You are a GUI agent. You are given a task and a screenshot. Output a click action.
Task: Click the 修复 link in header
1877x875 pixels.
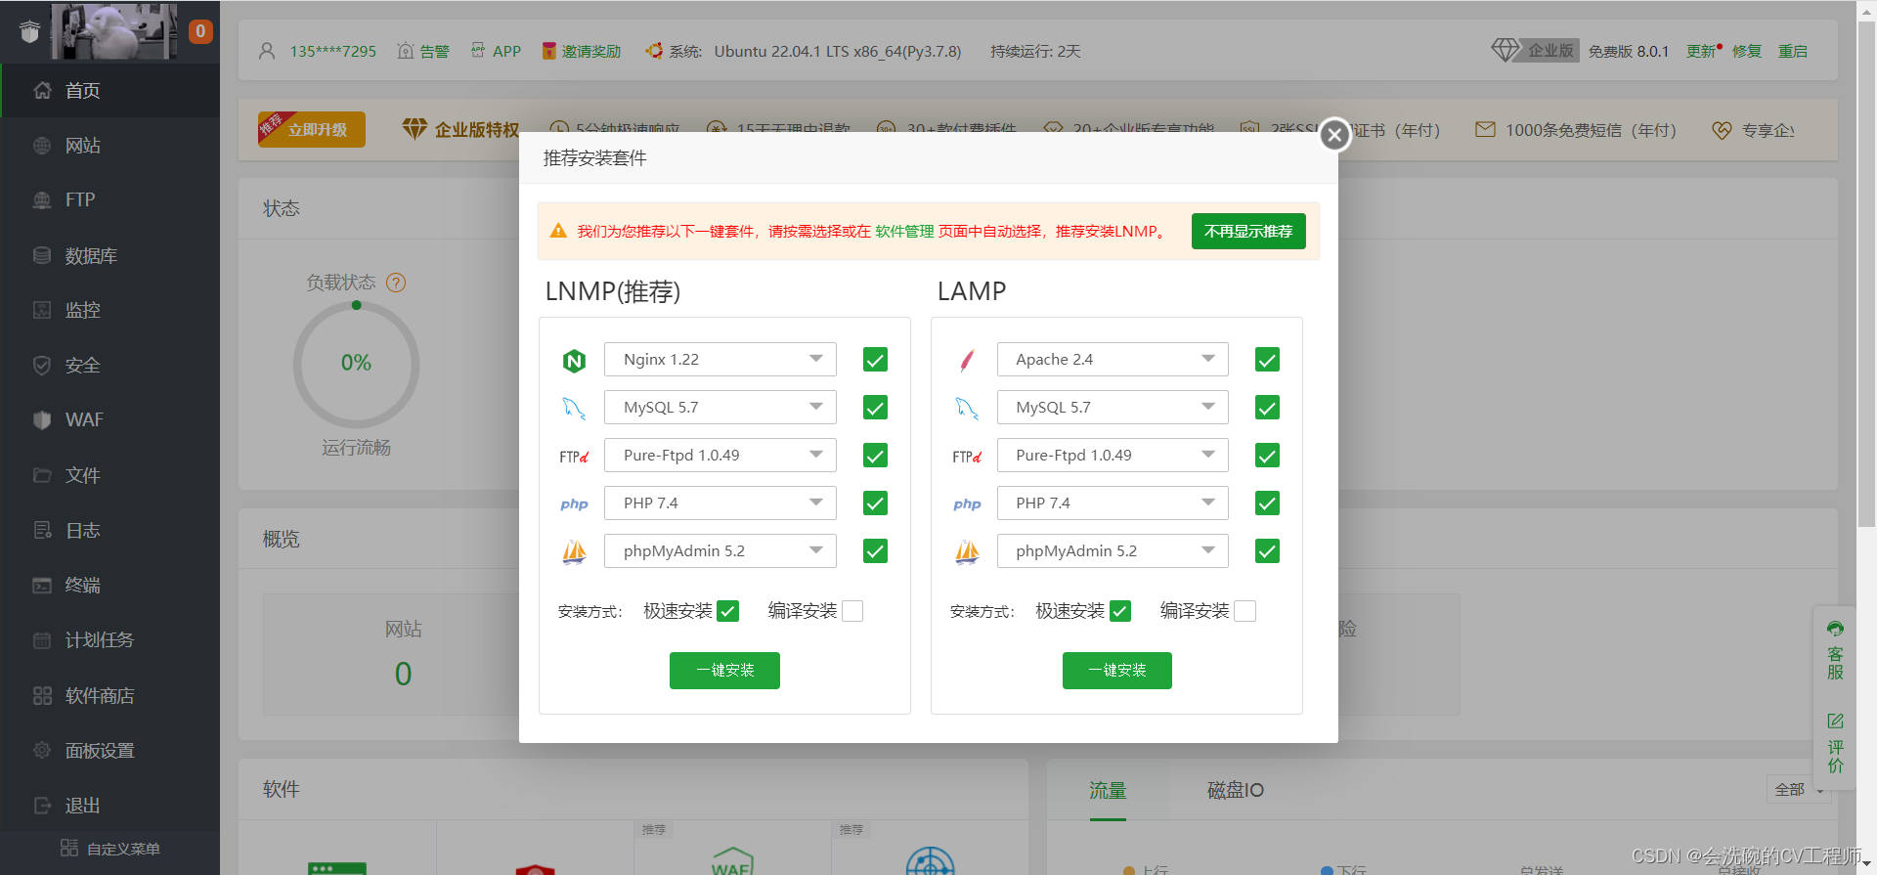(x=1747, y=51)
